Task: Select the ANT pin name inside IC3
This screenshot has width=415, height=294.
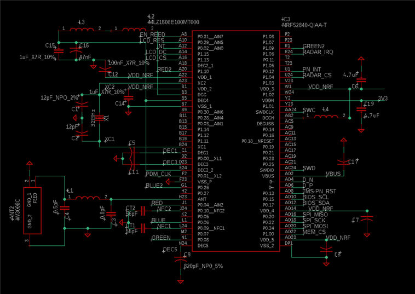Action: click(202, 199)
